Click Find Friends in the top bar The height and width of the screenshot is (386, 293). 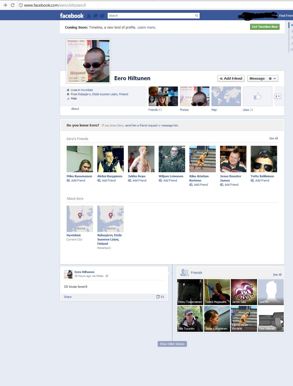click(286, 16)
